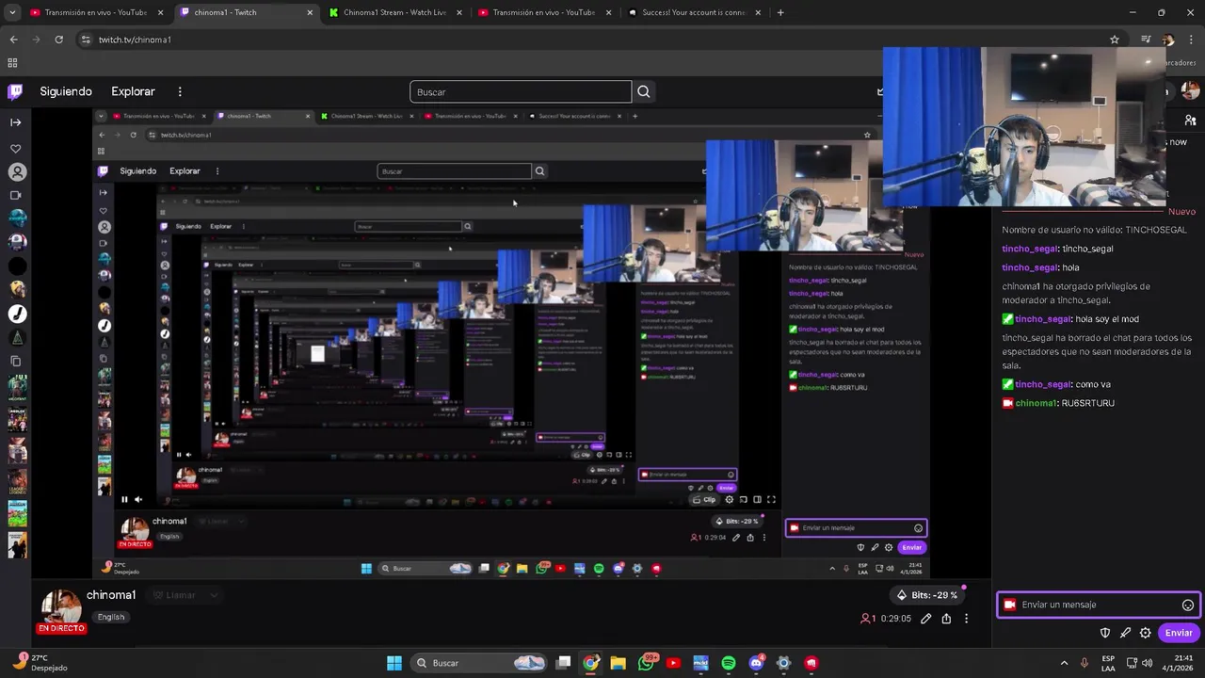The width and height of the screenshot is (1205, 678).
Task: Switch to Success! Your account tab
Action: coord(692,12)
